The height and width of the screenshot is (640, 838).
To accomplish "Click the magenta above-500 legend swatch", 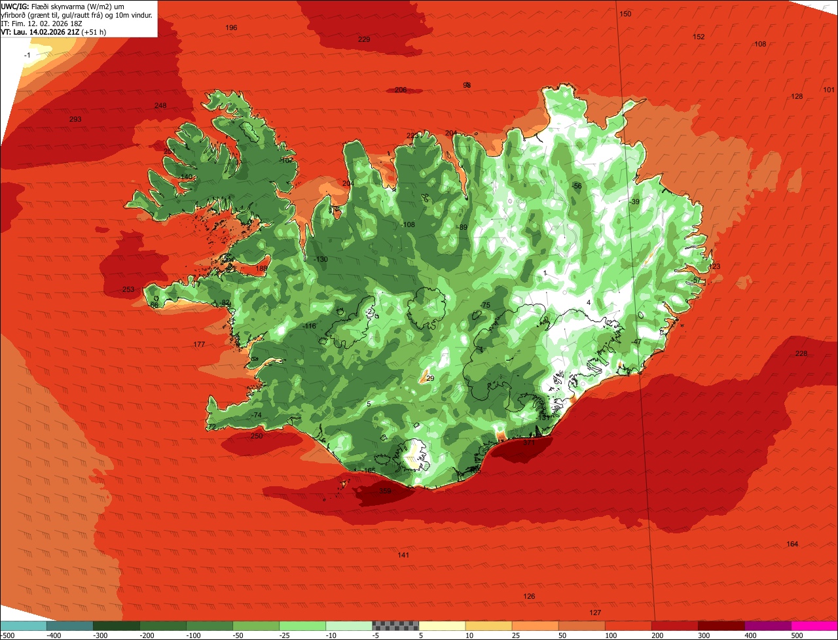I will [814, 626].
